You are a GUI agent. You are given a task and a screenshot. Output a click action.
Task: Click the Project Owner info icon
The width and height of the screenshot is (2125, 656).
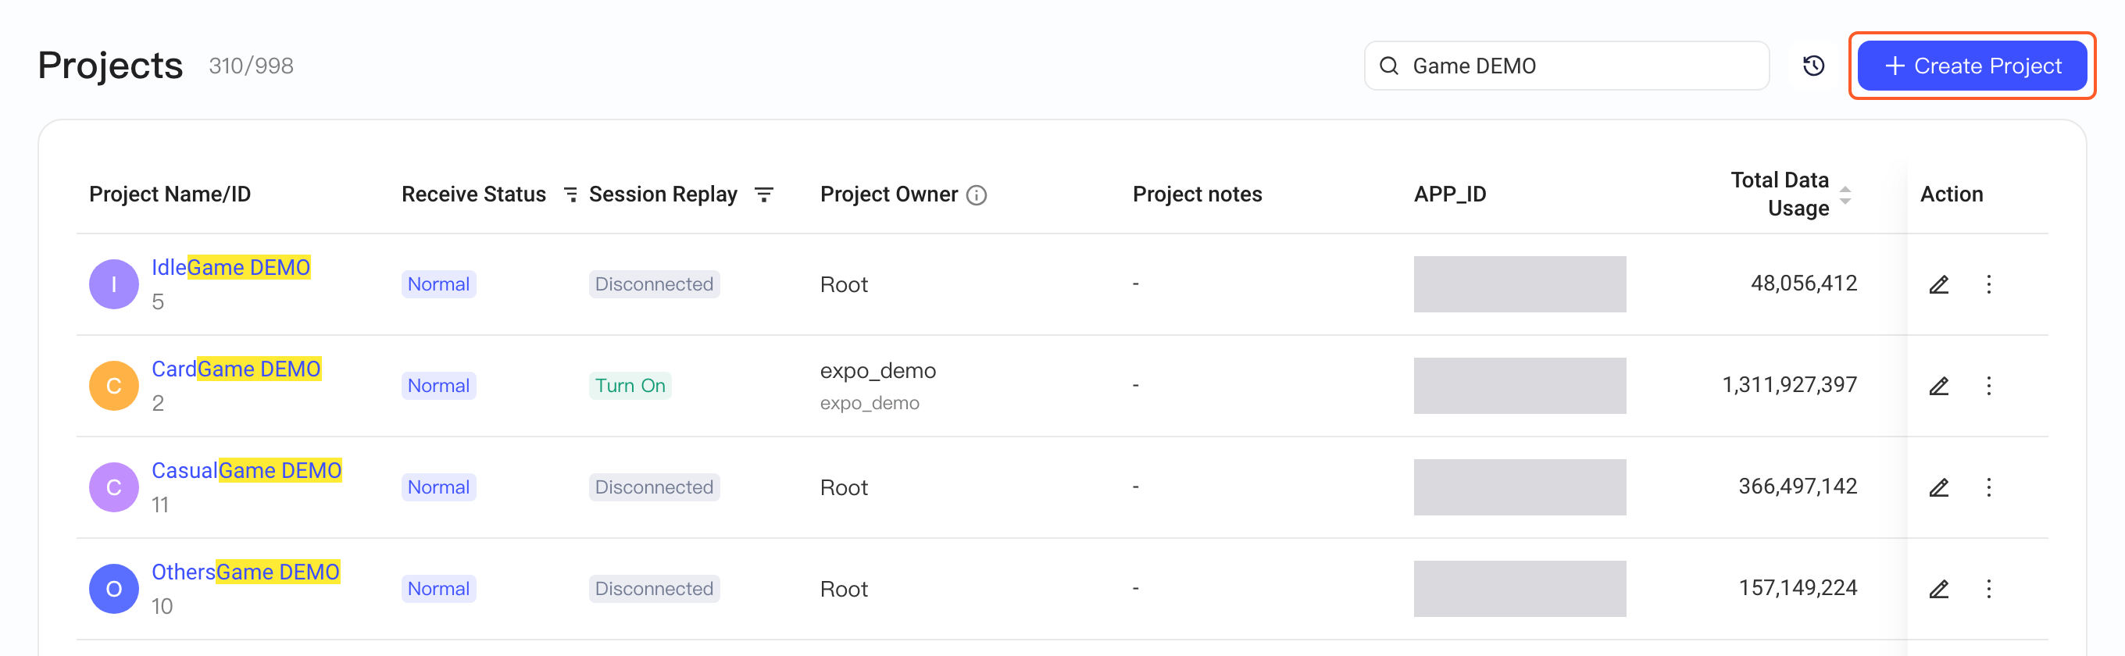[x=977, y=195]
